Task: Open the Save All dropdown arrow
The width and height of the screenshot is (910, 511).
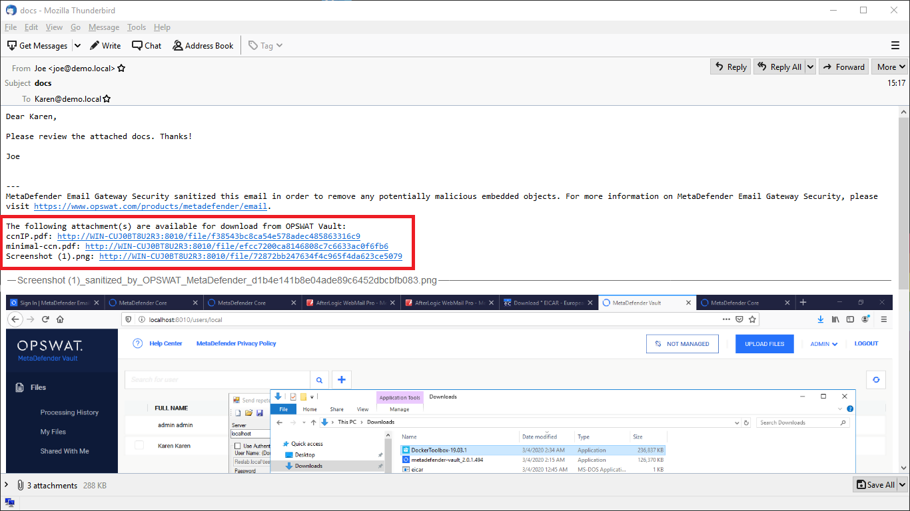Action: (x=902, y=484)
